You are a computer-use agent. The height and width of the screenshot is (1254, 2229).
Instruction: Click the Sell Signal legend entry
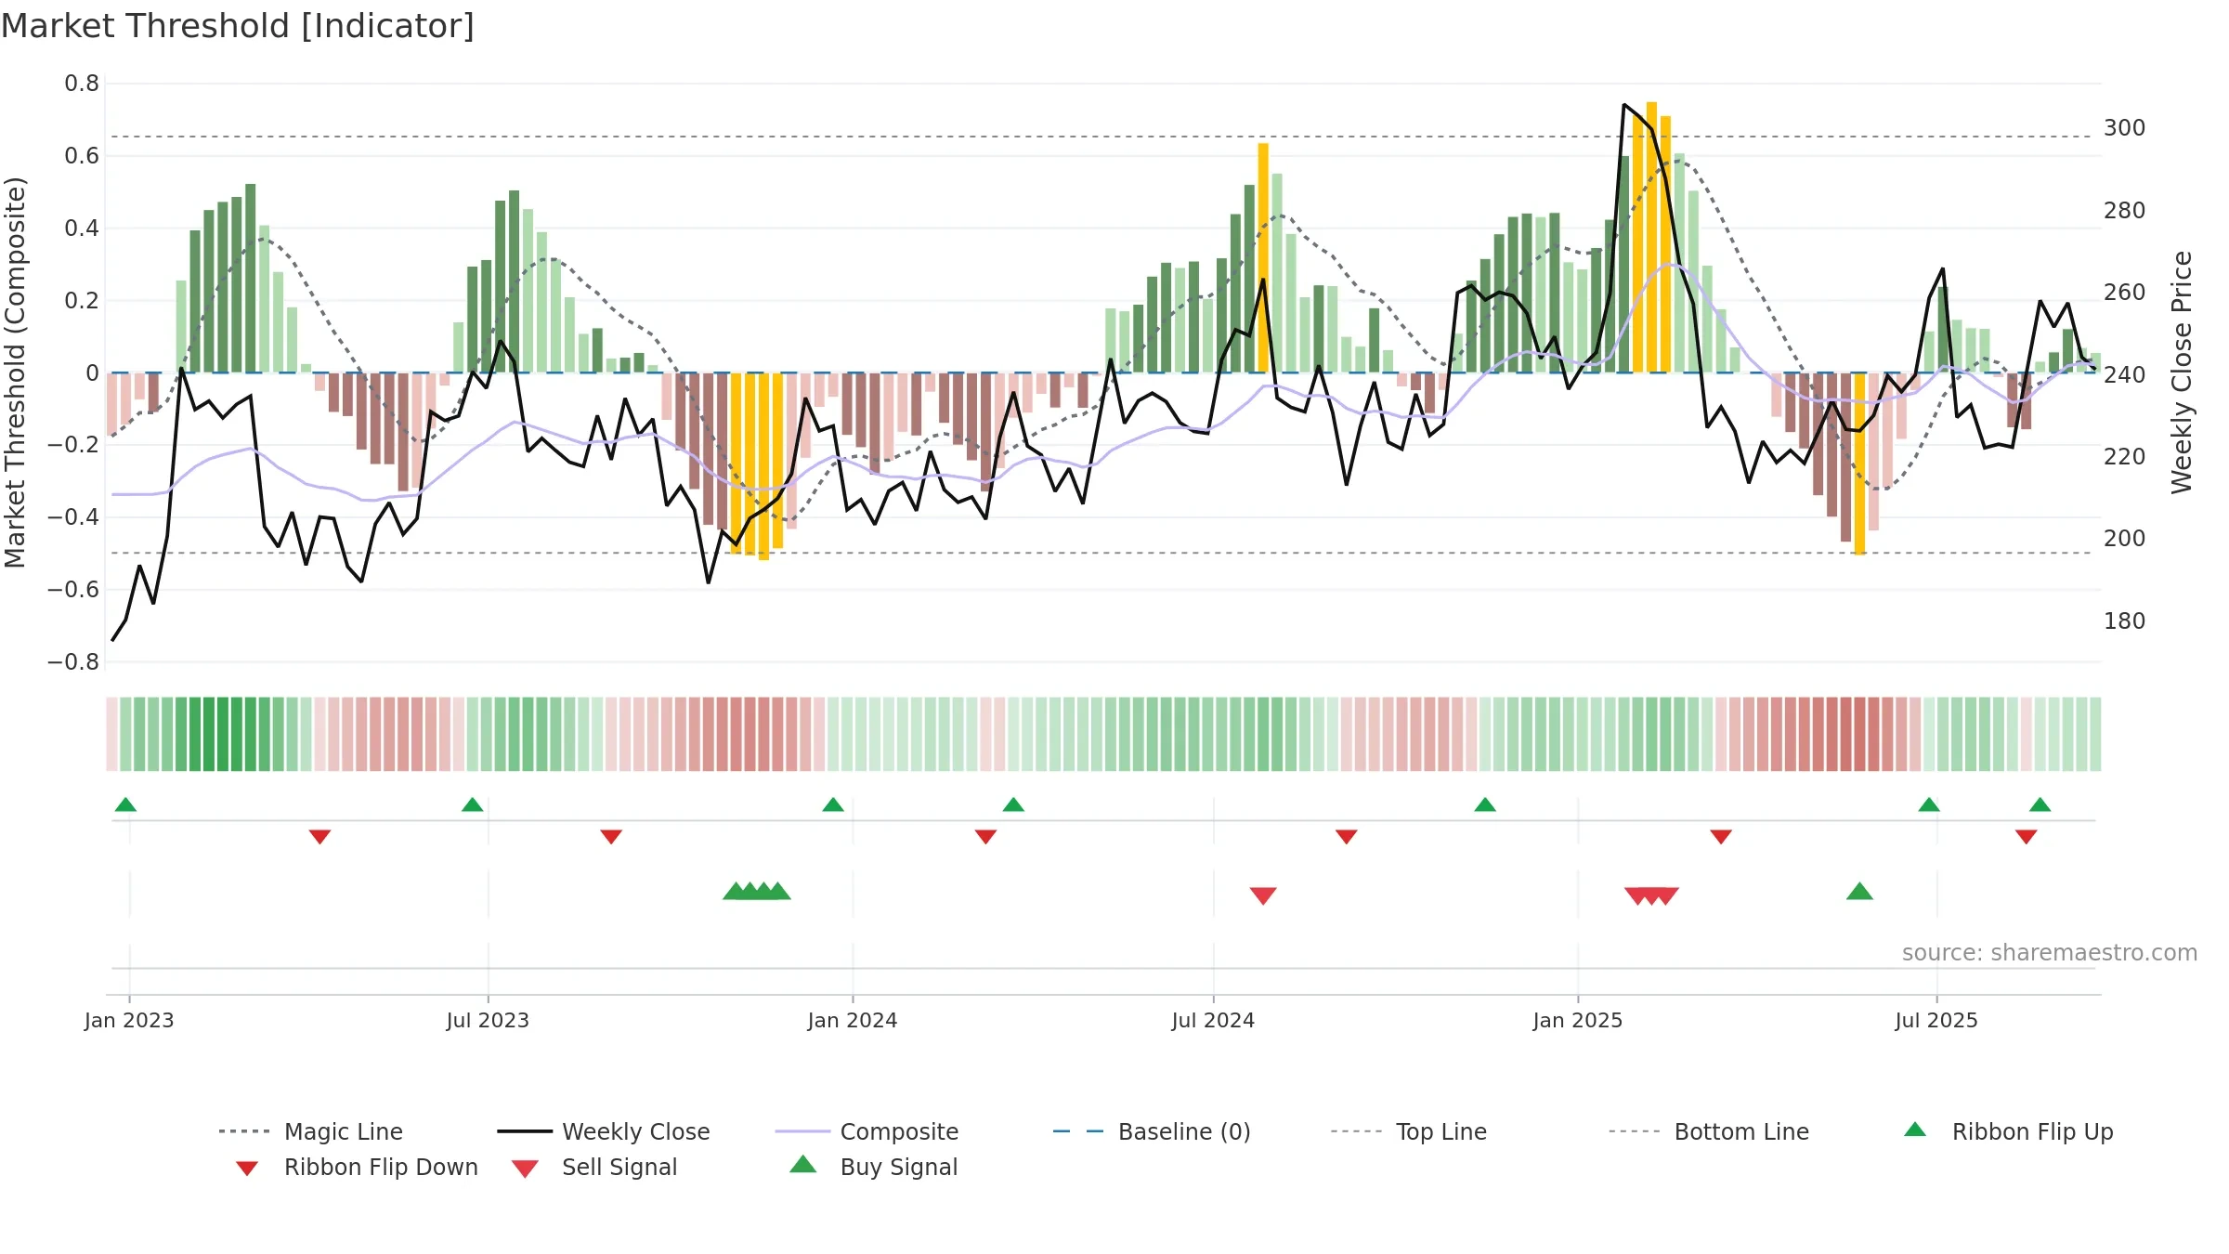[594, 1167]
